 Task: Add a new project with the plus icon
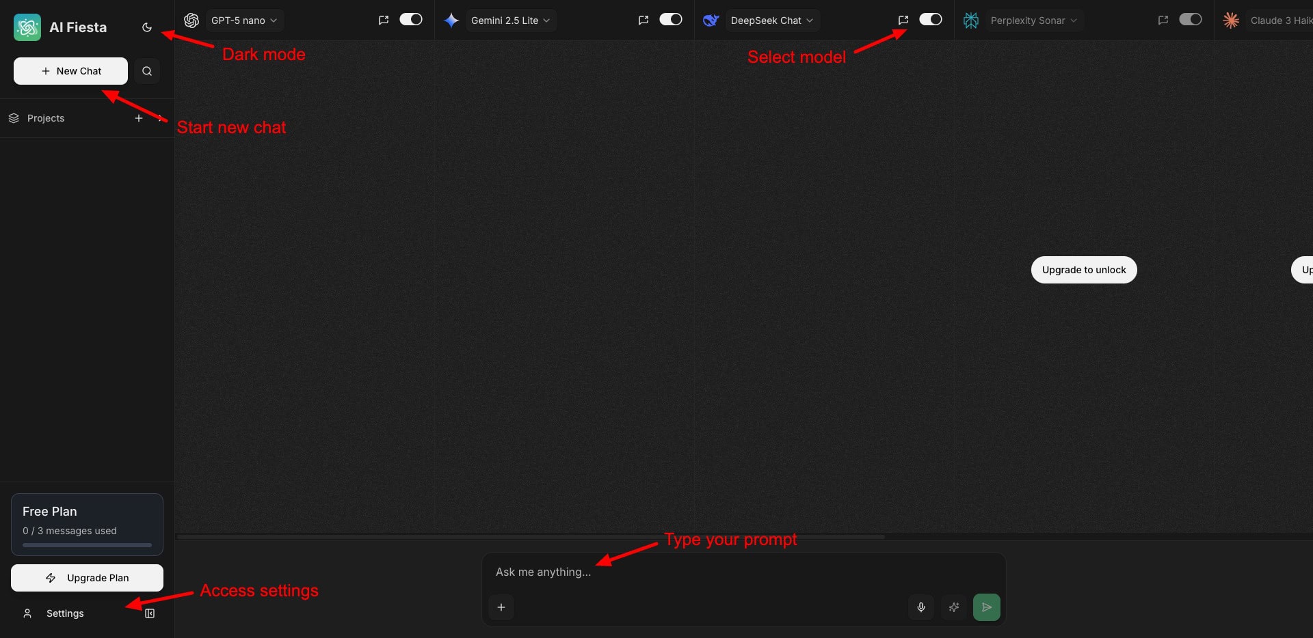(x=139, y=118)
